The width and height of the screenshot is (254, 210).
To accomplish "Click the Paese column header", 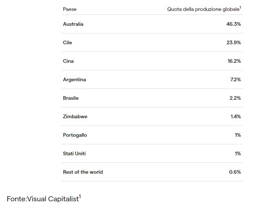I will point(70,9).
